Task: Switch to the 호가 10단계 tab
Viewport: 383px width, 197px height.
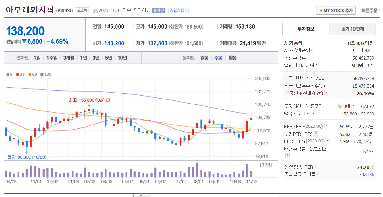Action: 353,29
